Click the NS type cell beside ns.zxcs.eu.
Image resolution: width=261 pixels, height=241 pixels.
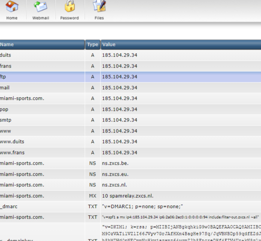click(x=93, y=174)
